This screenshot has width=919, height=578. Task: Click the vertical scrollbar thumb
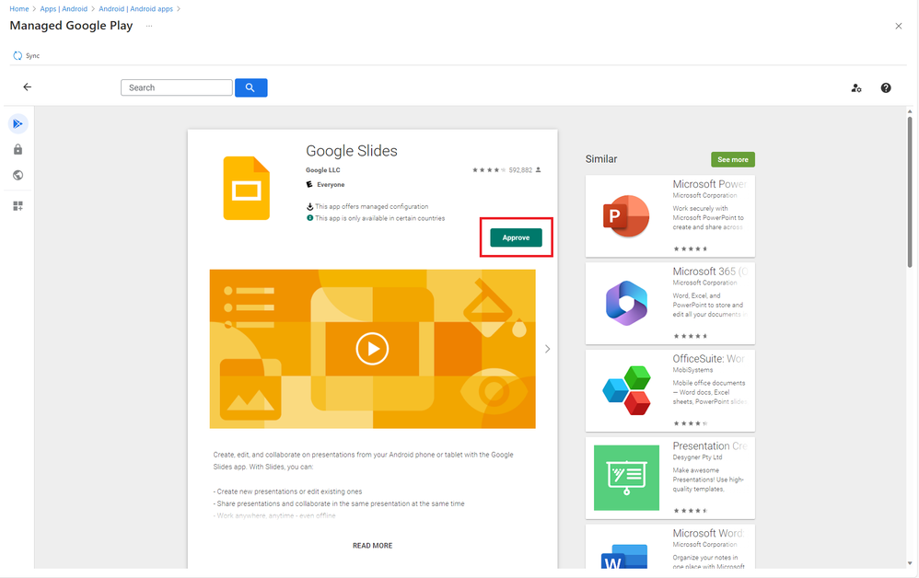coord(910,192)
